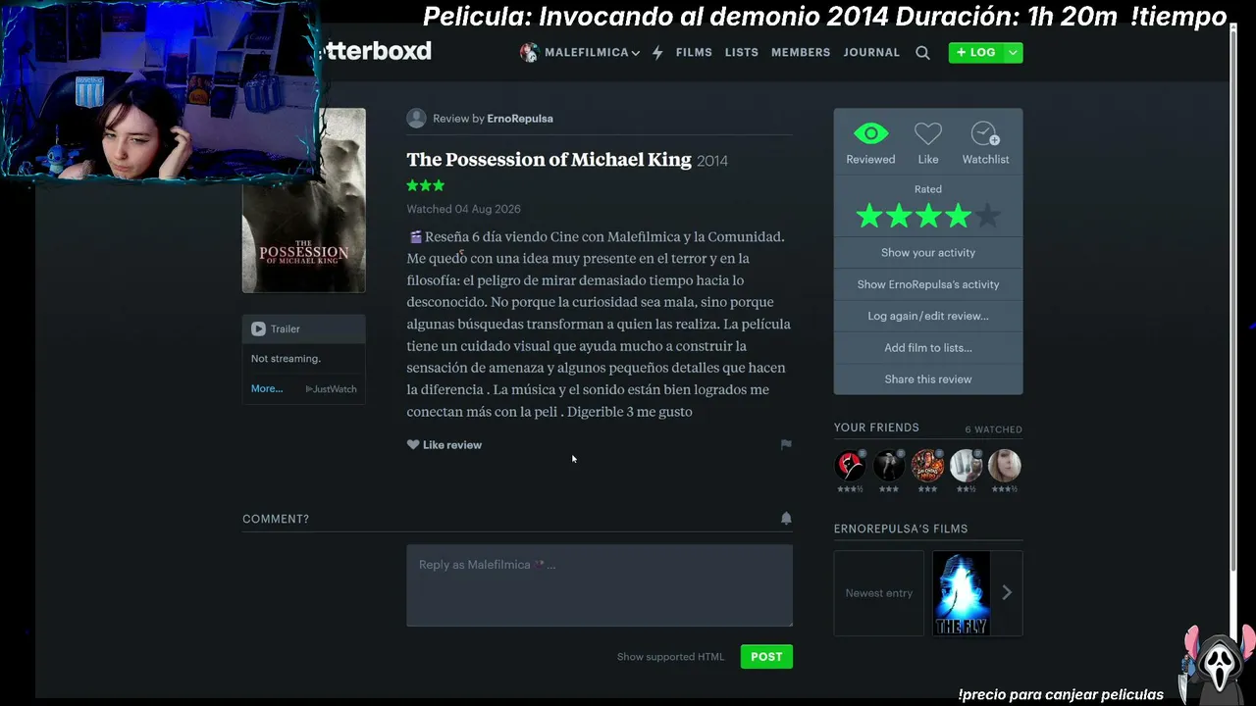1256x706 pixels.
Task: Open the blonde-haired friend avatar
Action: click(x=1005, y=465)
